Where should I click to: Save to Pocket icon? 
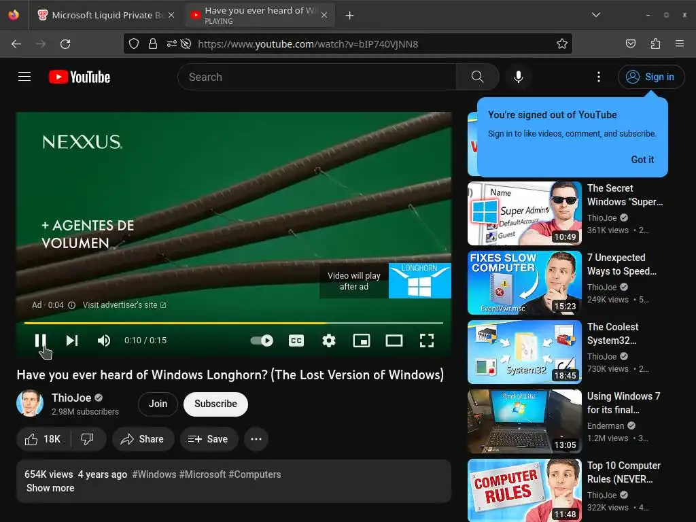tap(630, 43)
